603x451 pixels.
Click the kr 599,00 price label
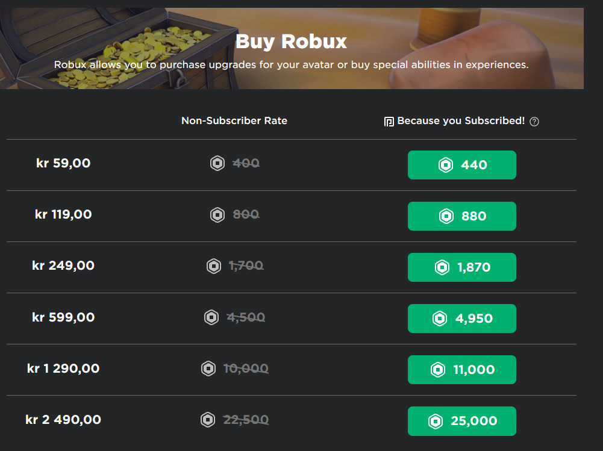63,317
